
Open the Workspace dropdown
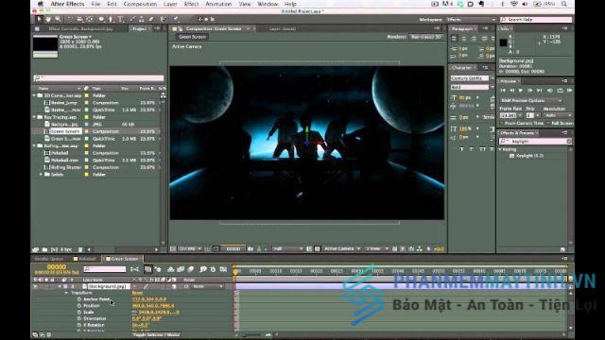point(471,19)
